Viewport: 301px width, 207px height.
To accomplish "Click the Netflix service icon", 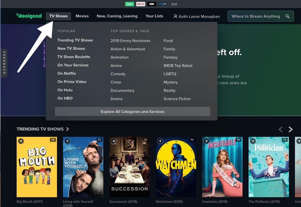I will pos(141,4).
